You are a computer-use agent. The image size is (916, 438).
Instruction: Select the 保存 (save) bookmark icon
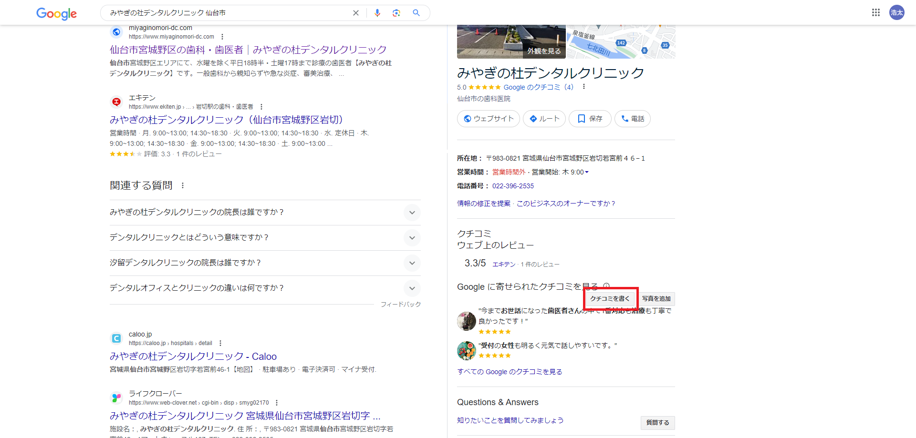pyautogui.click(x=582, y=119)
